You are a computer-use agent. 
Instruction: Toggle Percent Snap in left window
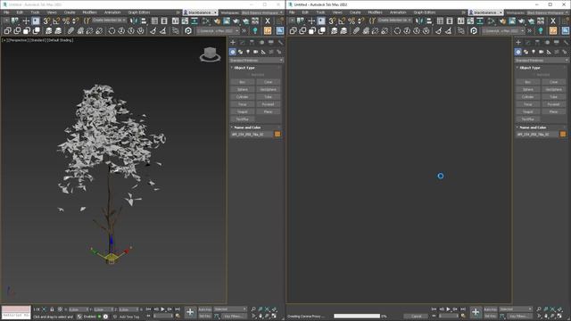coord(66,21)
